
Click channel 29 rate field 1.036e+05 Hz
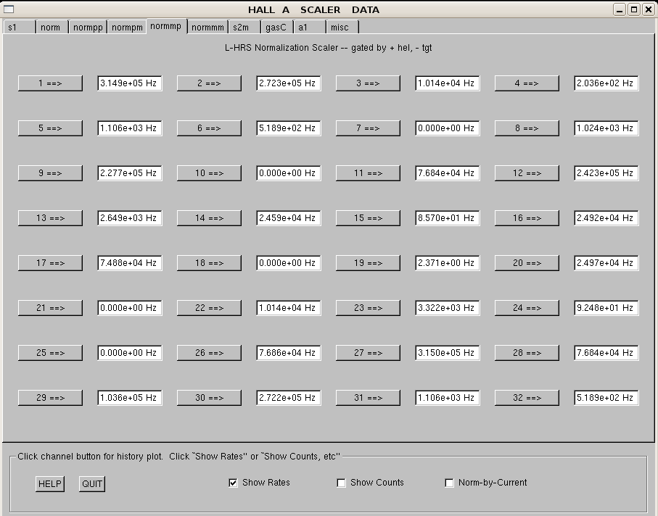click(x=130, y=397)
